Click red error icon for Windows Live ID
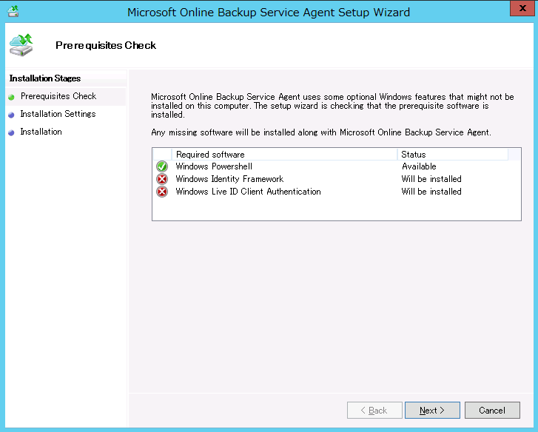The width and height of the screenshot is (538, 432). pyautogui.click(x=162, y=192)
